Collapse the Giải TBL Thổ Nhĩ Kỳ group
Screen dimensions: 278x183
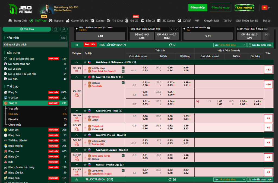tap(77, 77)
